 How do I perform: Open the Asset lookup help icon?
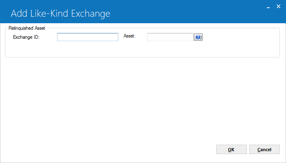(x=198, y=37)
